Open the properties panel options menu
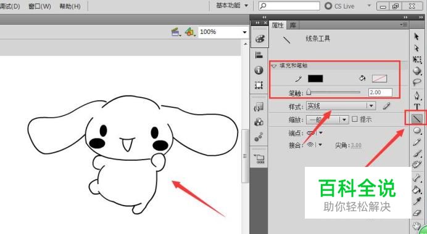 (x=404, y=25)
